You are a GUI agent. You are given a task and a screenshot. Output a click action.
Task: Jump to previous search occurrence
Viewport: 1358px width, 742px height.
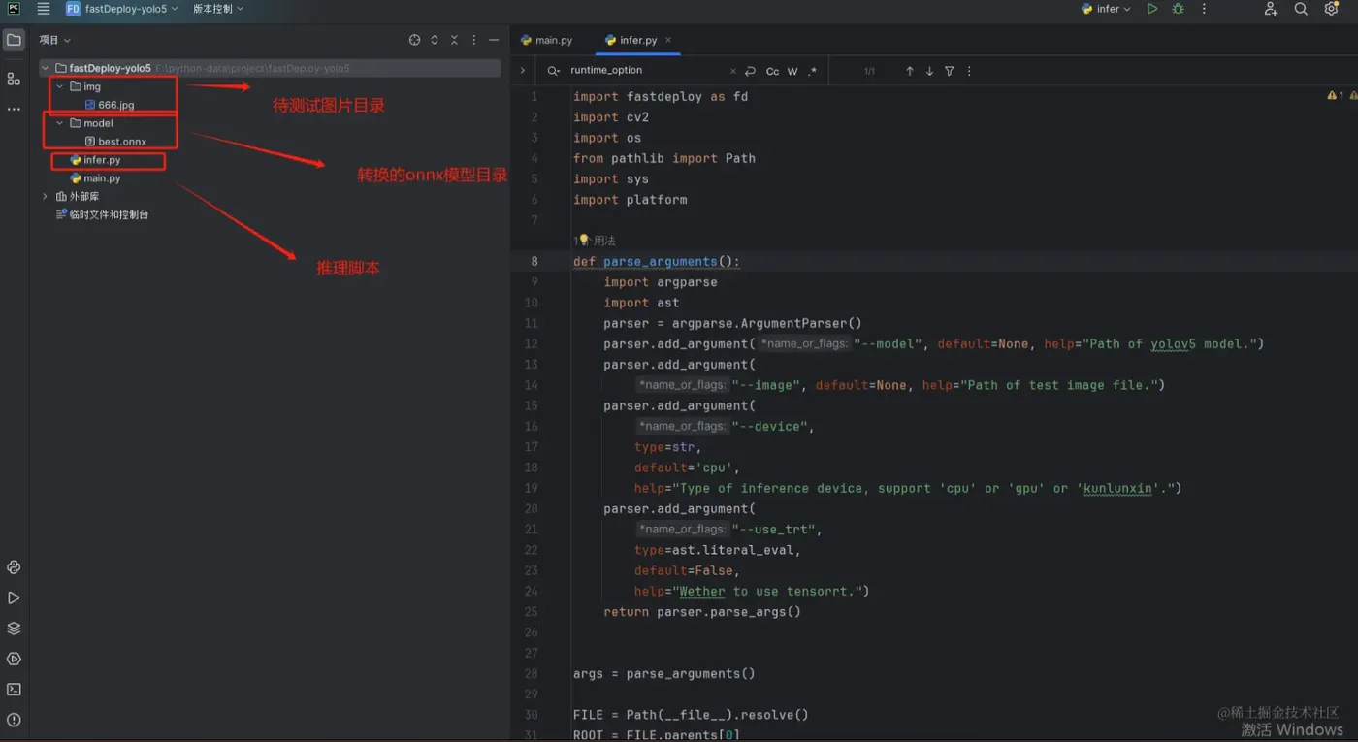coord(910,71)
